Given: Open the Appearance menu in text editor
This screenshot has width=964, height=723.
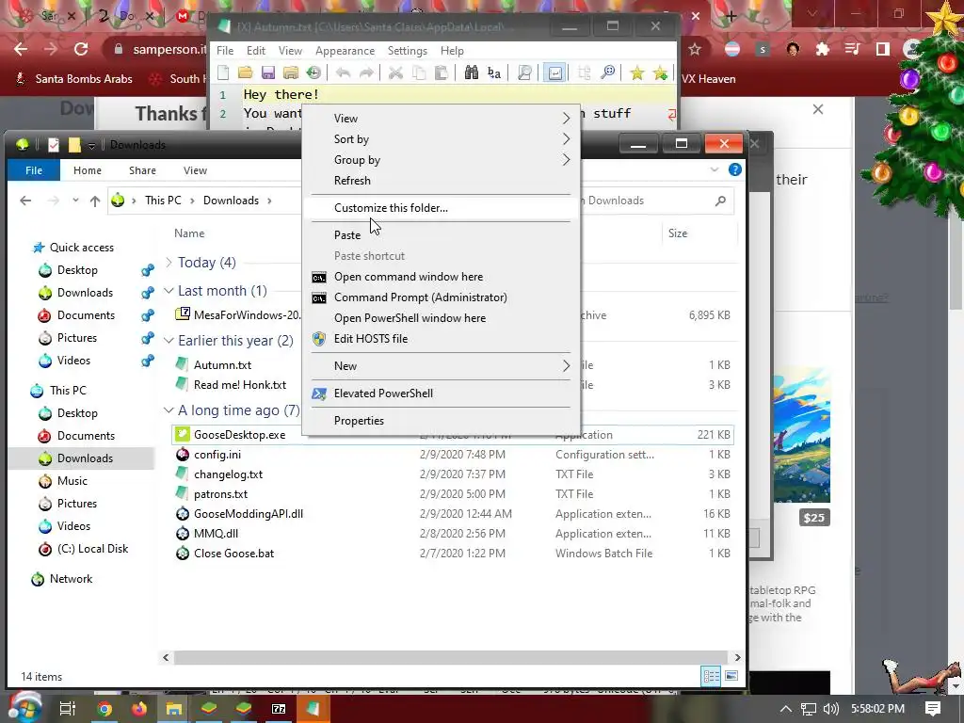Looking at the screenshot, I should 345,51.
